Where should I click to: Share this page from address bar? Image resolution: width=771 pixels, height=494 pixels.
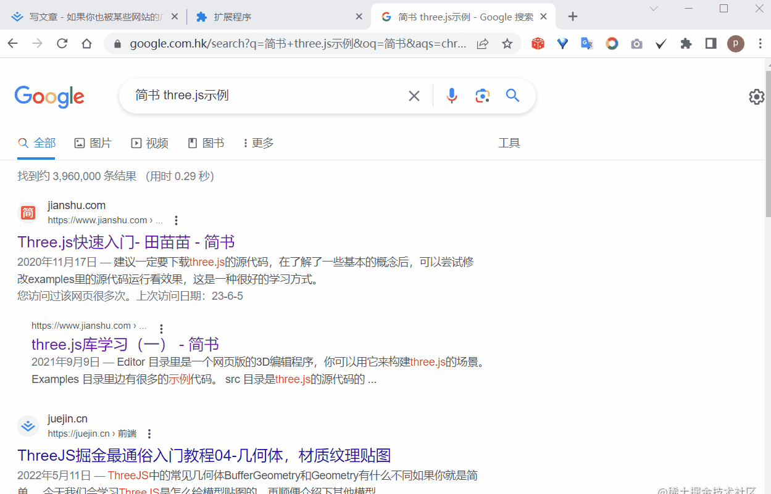pos(483,44)
